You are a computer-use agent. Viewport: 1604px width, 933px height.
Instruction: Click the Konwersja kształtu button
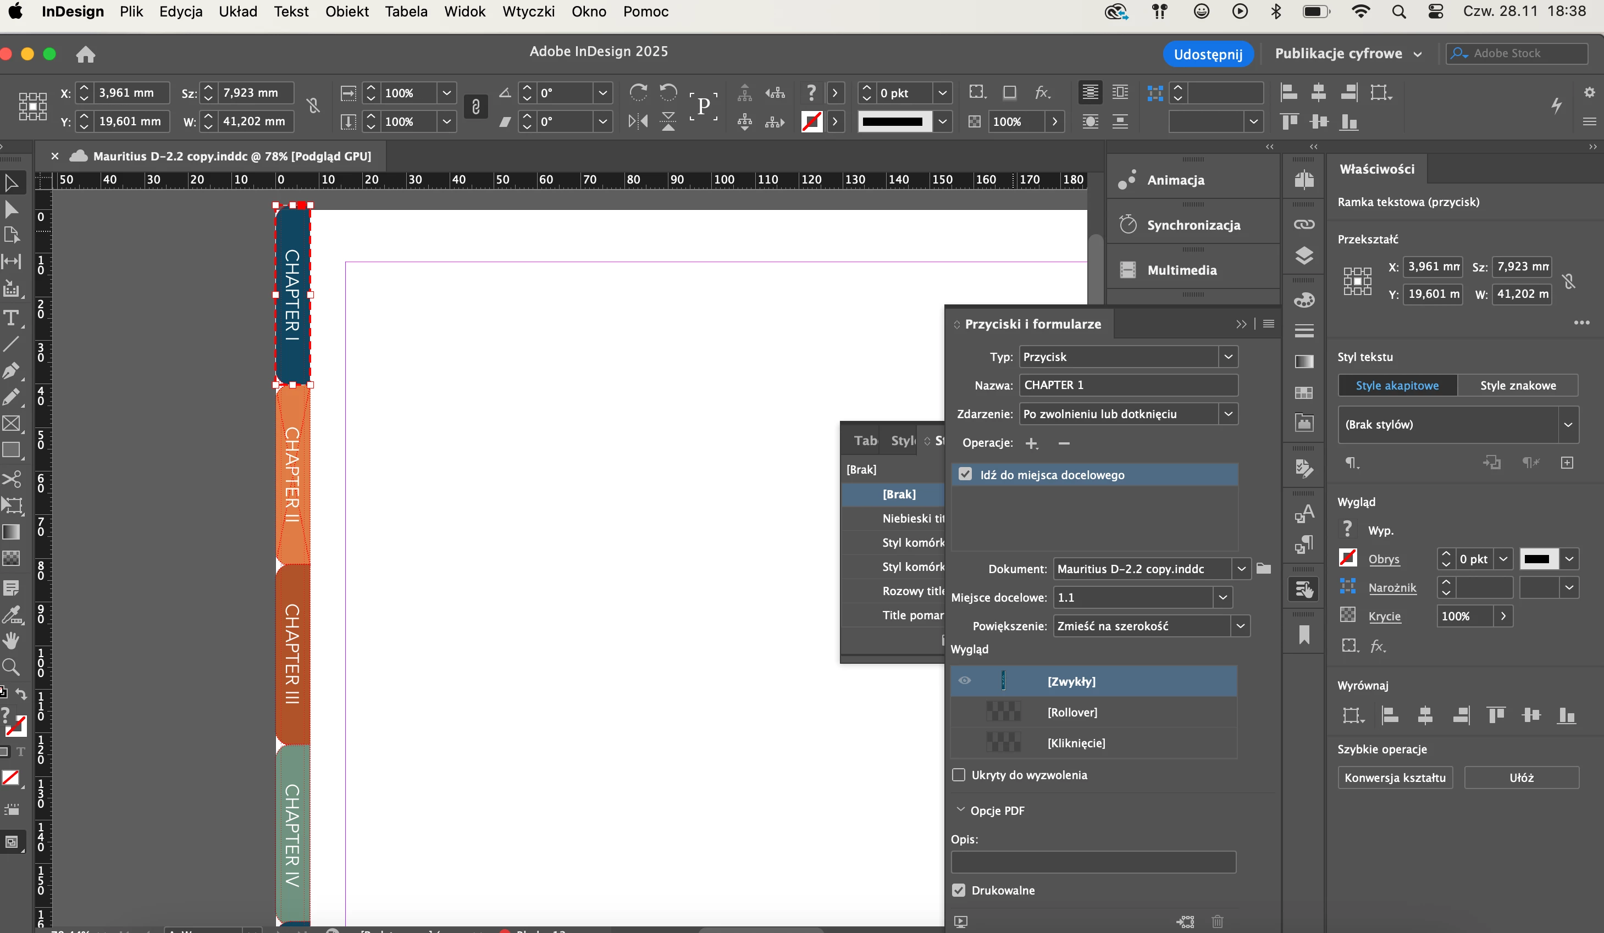1395,777
